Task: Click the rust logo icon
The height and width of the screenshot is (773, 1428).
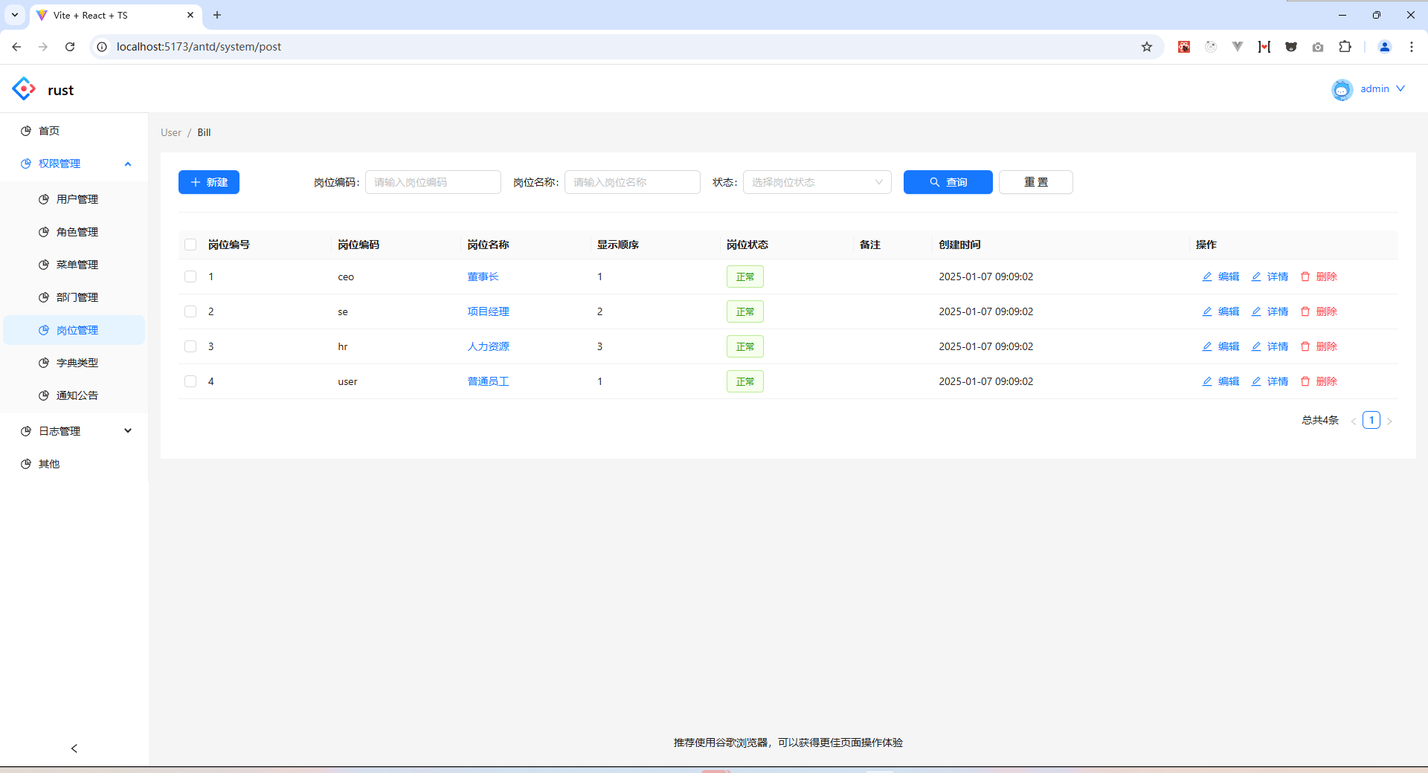Action: click(x=24, y=89)
